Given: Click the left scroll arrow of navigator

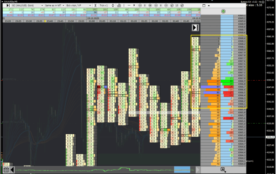Looking at the screenshot, I should [12, 170].
